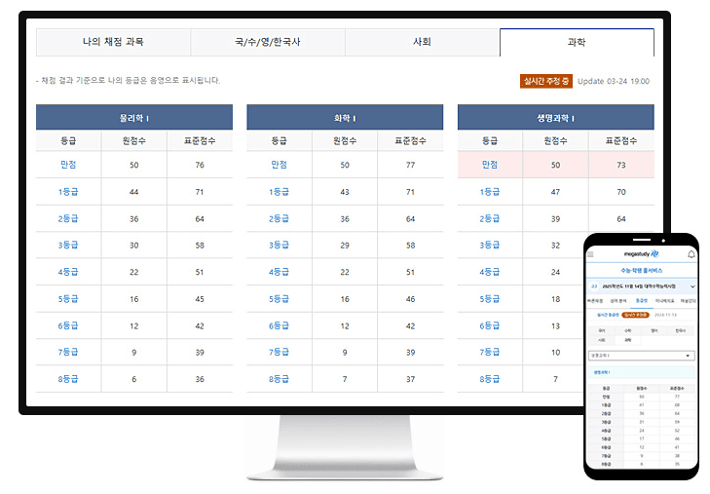Click 2등급 link in 물리학Ⅰ table
The image size is (710, 494).
[x=68, y=218]
